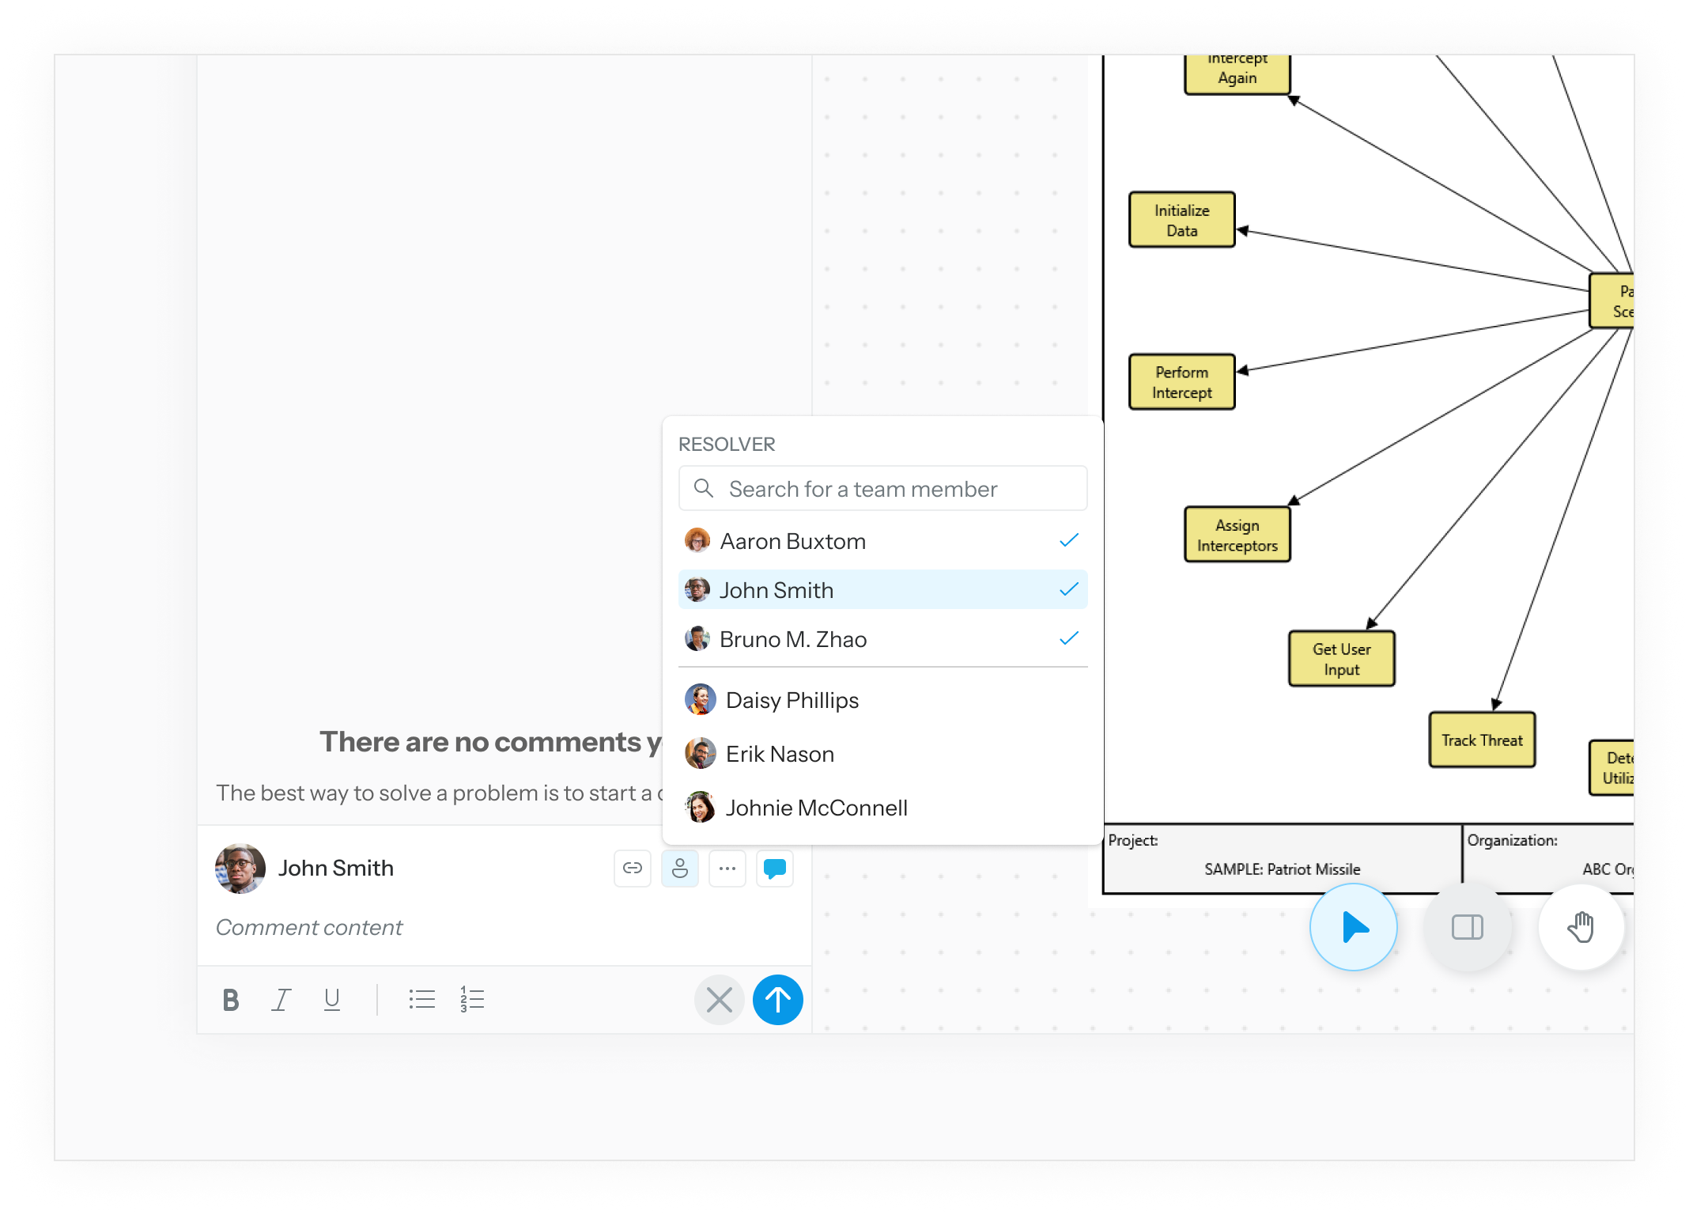Select the pointer cursor tool
1689x1215 pixels.
tap(1353, 927)
